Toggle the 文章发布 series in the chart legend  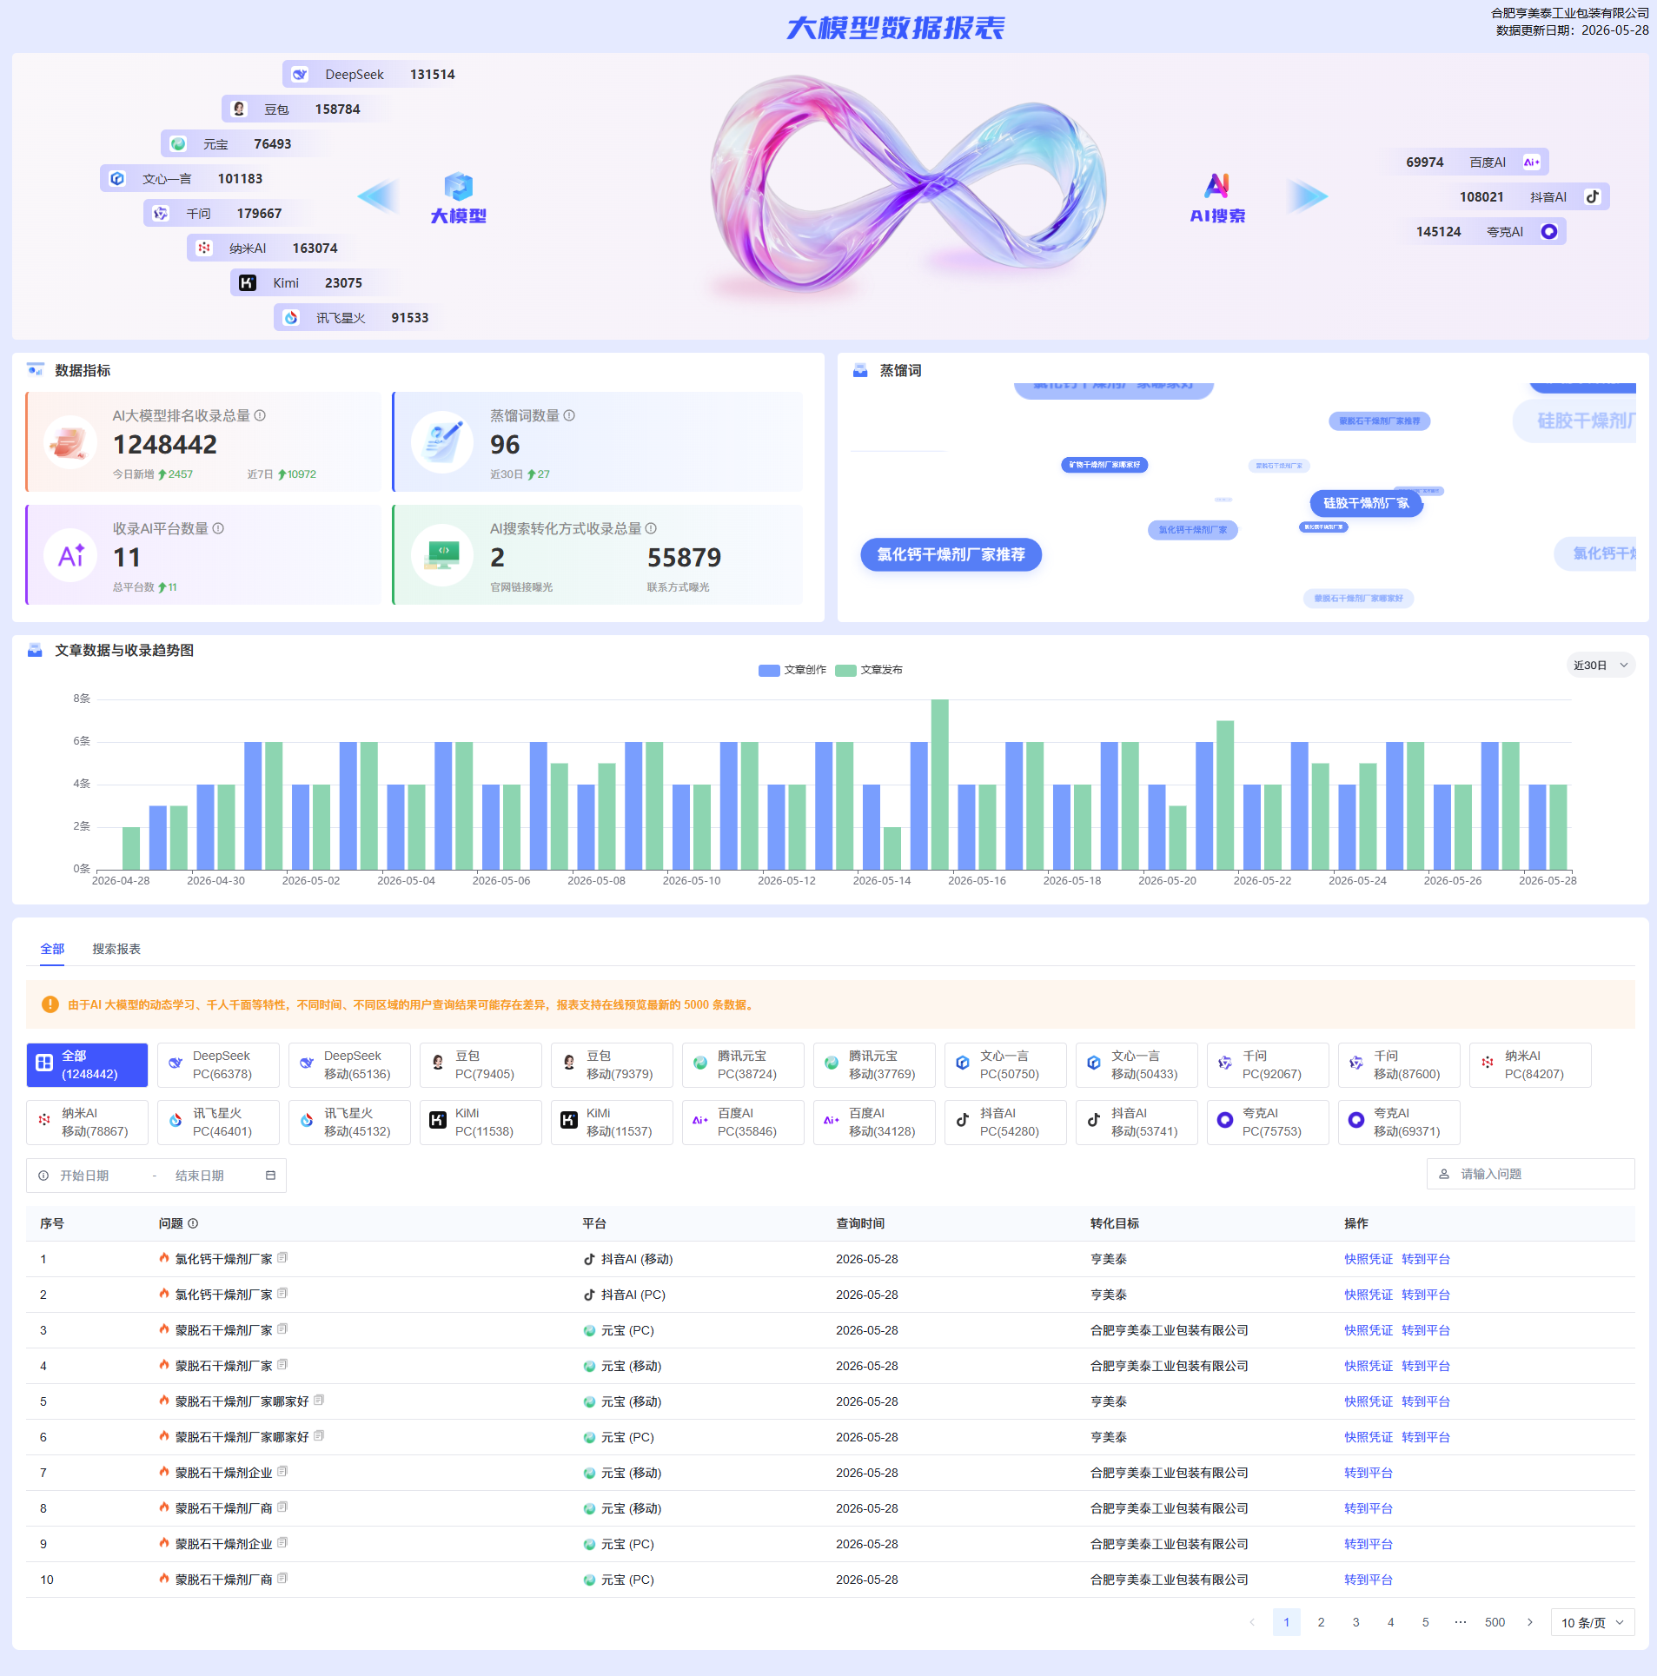tap(869, 671)
